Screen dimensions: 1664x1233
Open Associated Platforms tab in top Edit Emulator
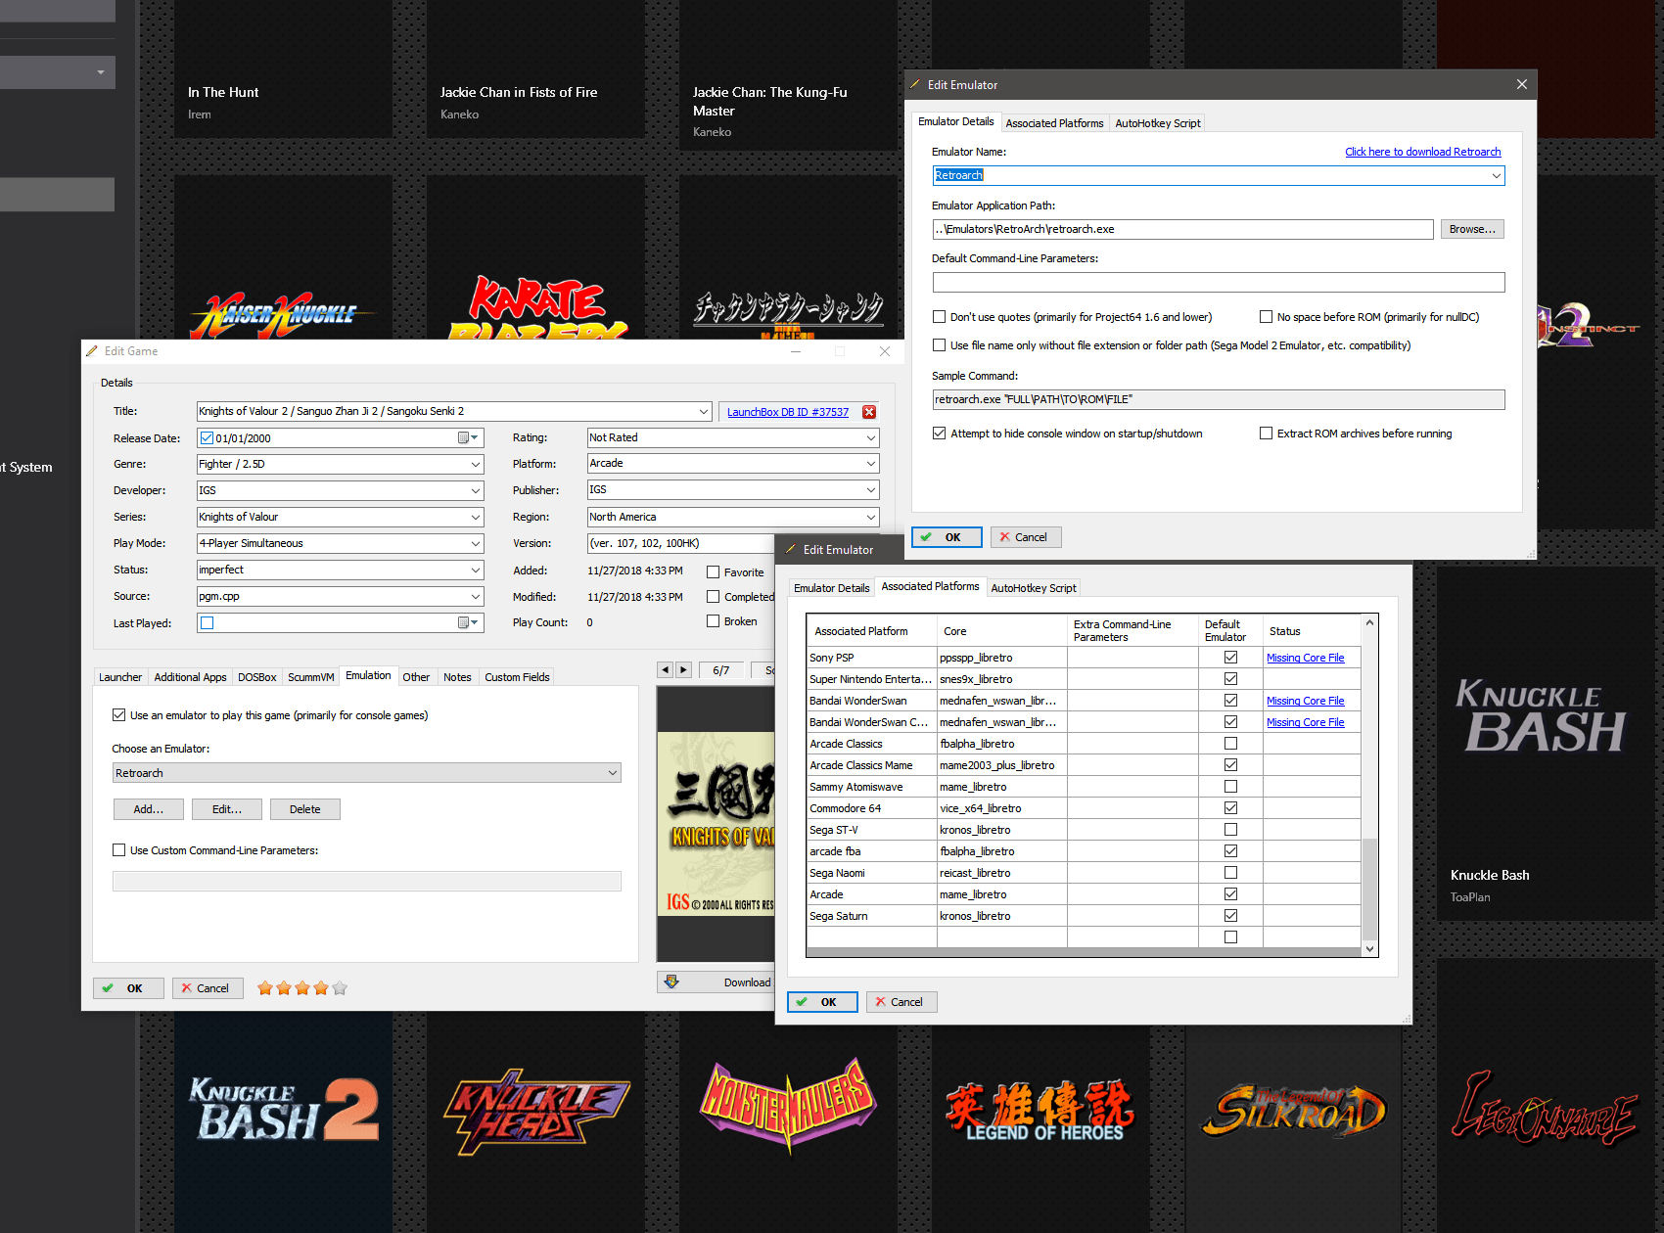click(x=1054, y=123)
